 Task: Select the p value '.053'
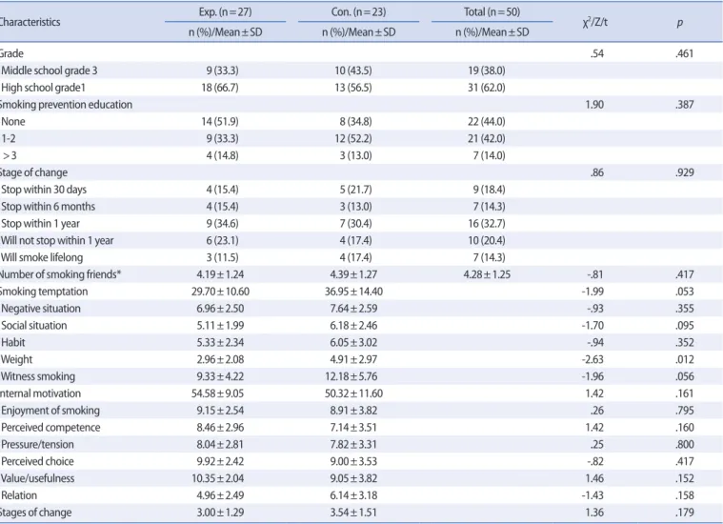(684, 292)
